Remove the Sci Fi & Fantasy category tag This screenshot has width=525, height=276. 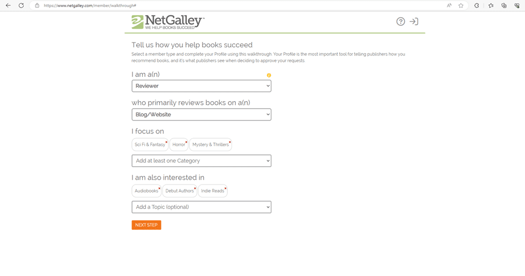(166, 142)
